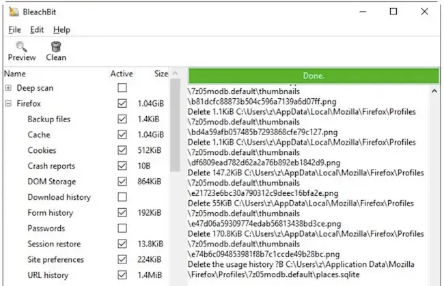Image resolution: width=444 pixels, height=286 pixels.
Task: Select the Passwords item
Action: (46, 228)
